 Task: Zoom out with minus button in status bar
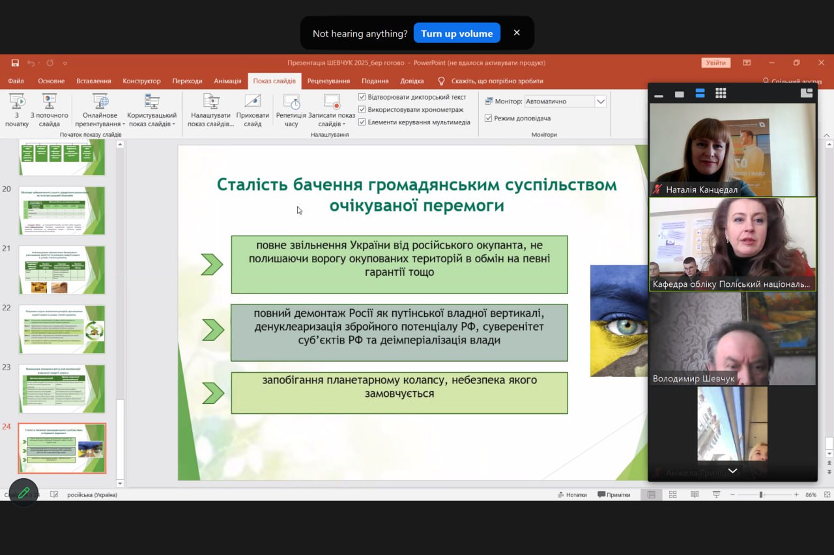pyautogui.click(x=732, y=494)
